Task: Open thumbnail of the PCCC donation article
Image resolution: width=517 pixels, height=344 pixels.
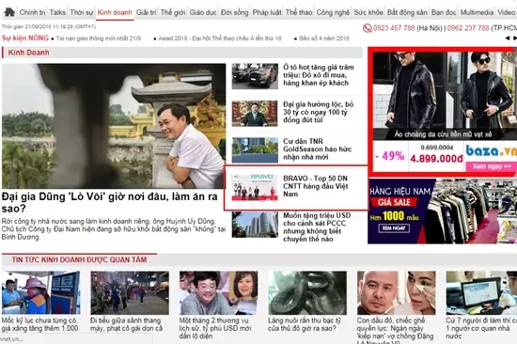Action: point(255,225)
